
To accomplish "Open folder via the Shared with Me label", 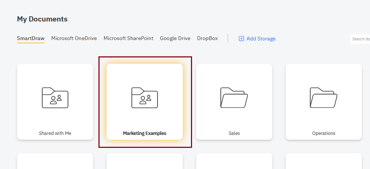I will pyautogui.click(x=55, y=133).
